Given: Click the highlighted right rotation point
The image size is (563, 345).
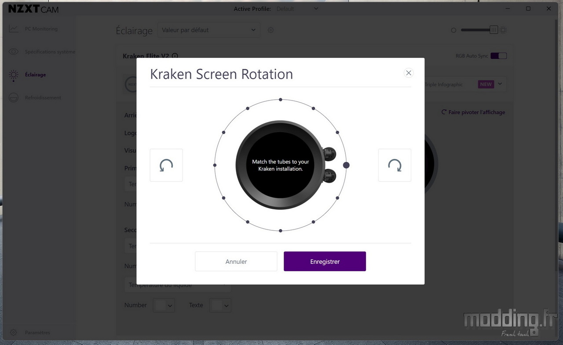Looking at the screenshot, I should (x=346, y=165).
